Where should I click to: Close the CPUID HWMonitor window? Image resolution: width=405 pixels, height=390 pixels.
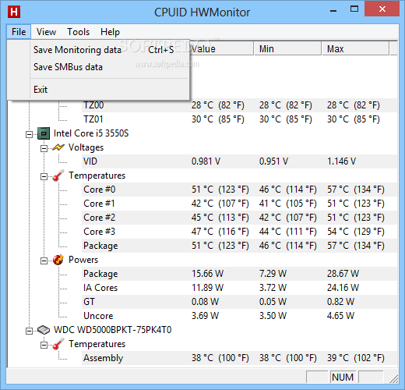(x=382, y=9)
